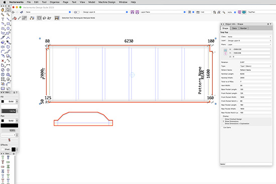Open the Type 1 (Basic) dropdown
Image resolution: width=276 pixels, height=184 pixels.
255,66
